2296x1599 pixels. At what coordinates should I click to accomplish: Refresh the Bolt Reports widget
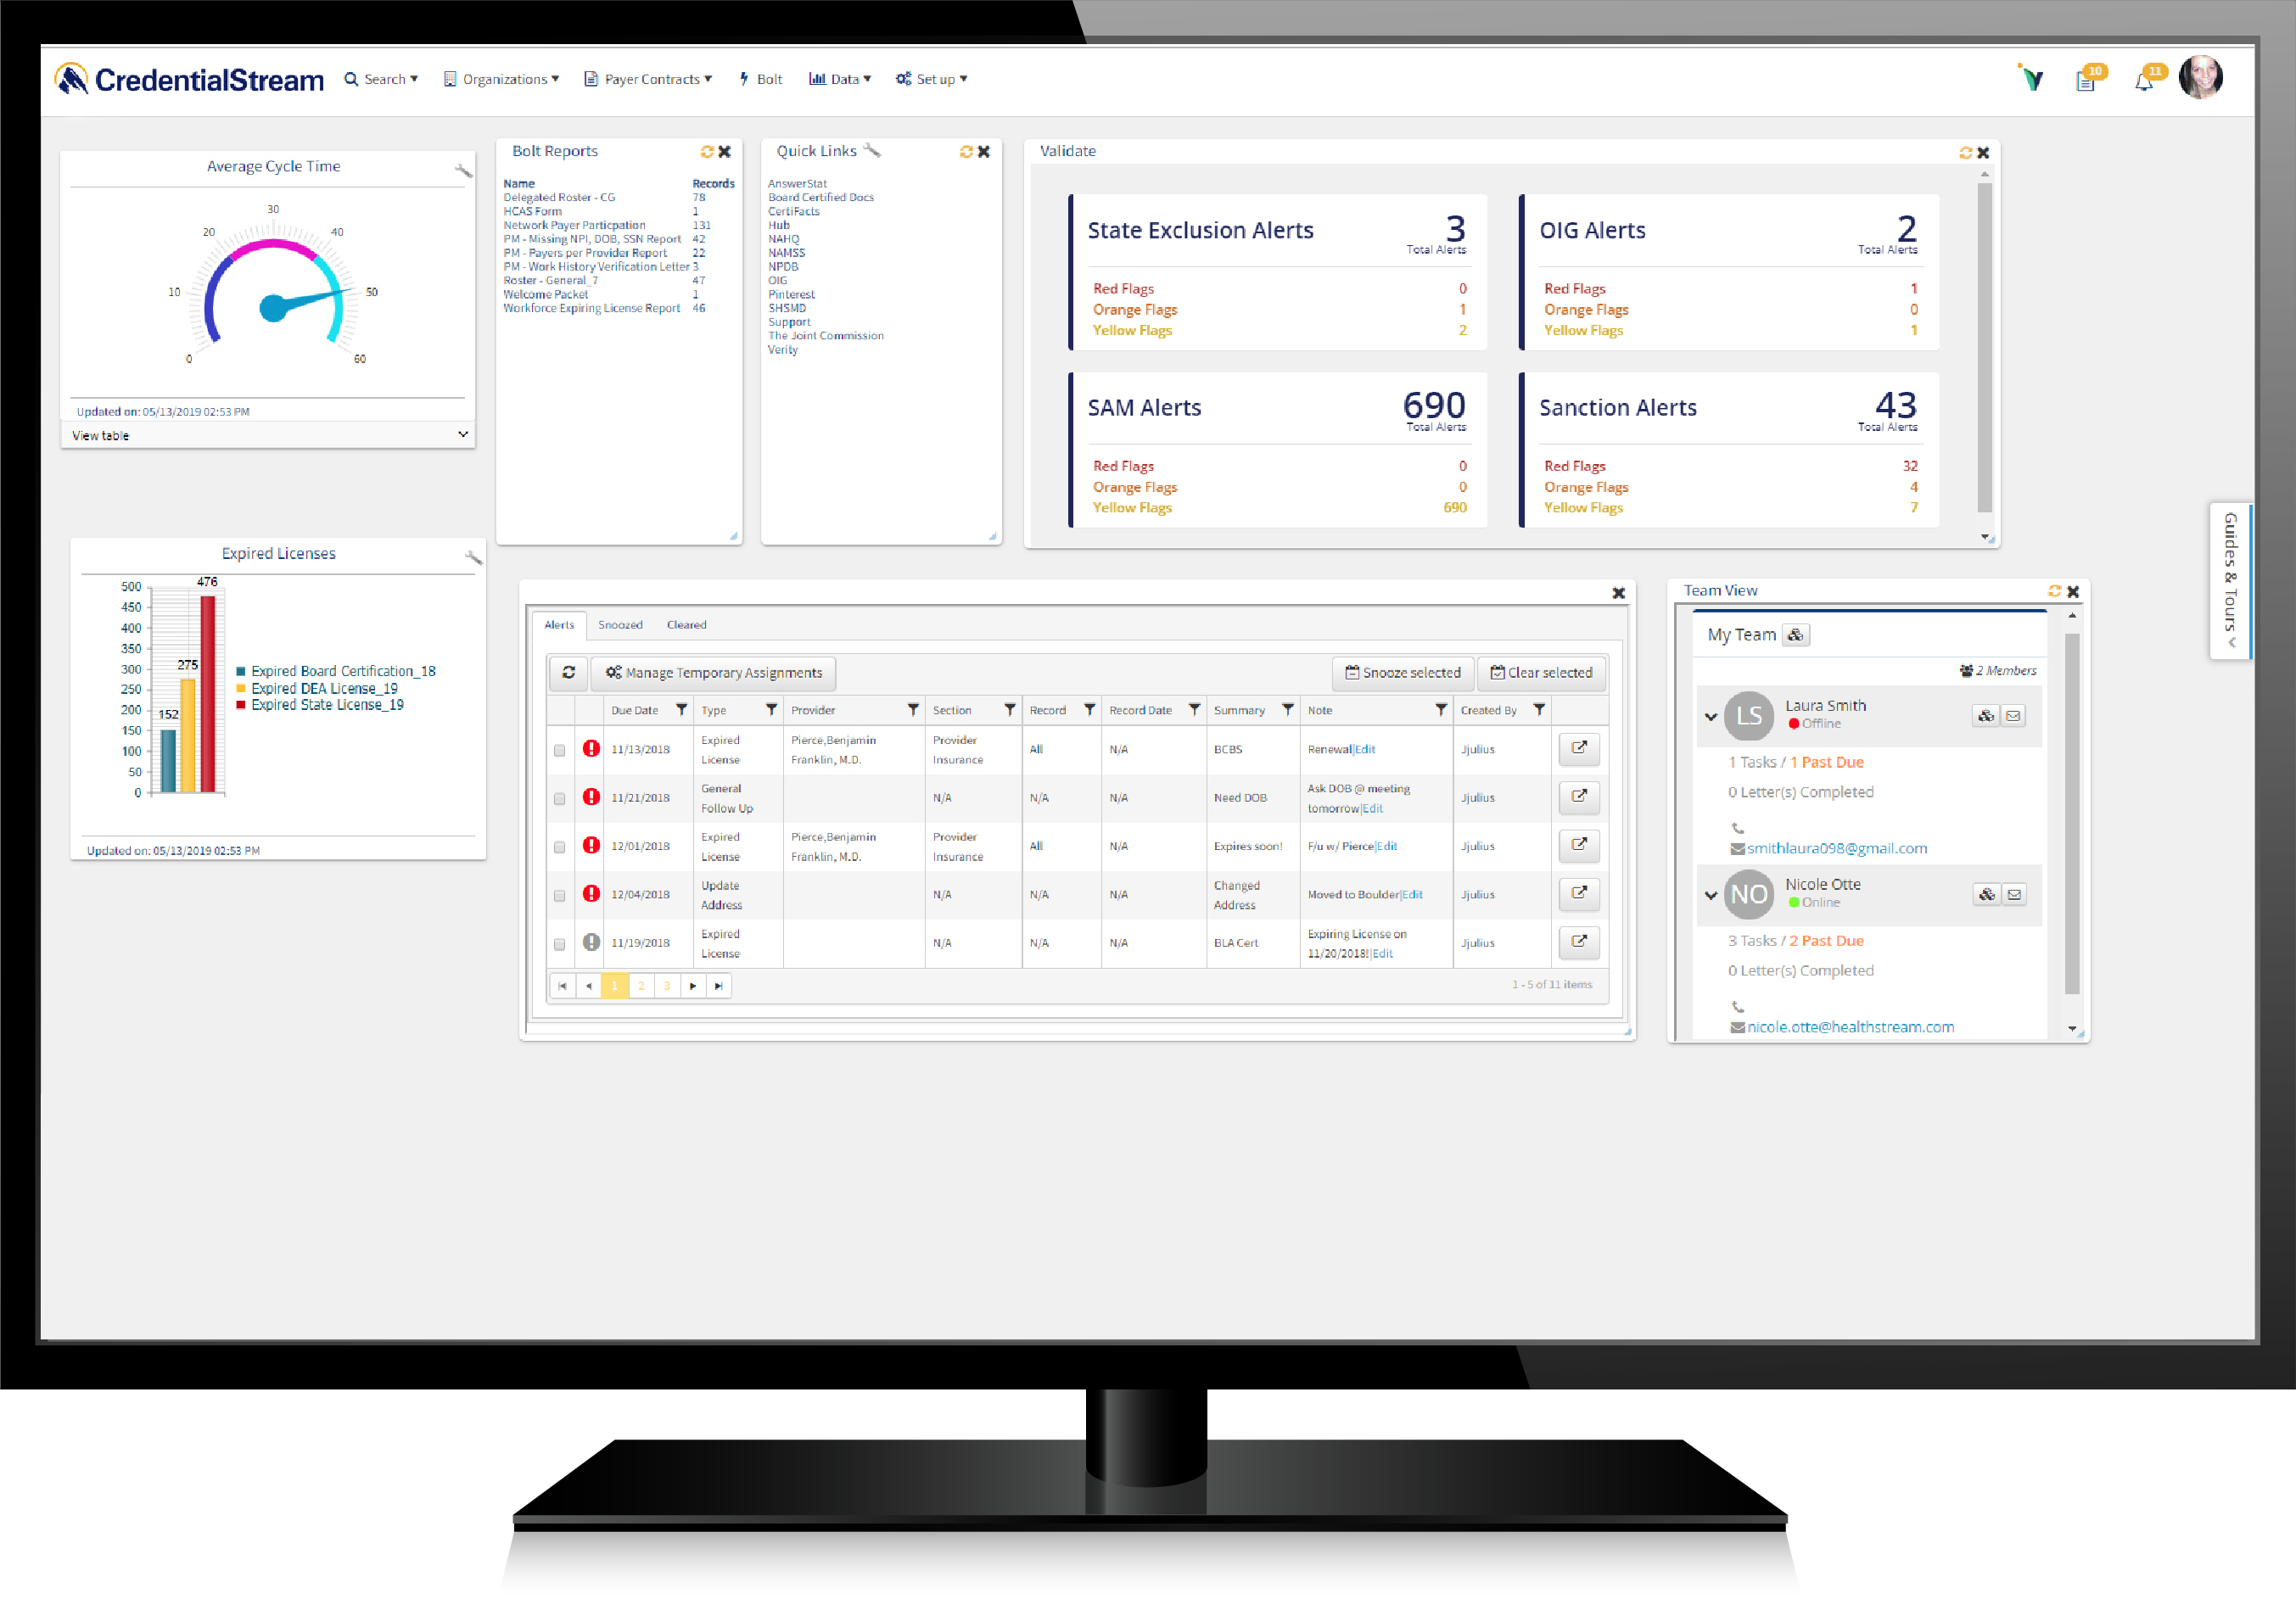click(x=708, y=152)
